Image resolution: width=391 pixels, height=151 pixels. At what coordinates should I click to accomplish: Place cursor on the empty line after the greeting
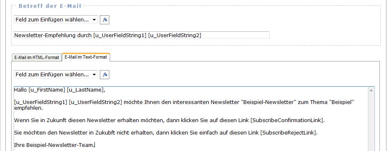pos(191,96)
